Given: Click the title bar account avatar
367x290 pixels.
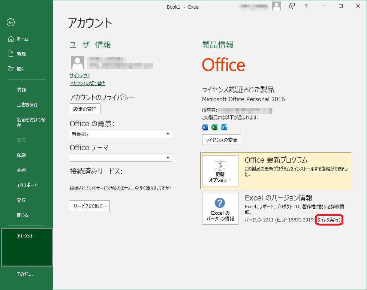Looking at the screenshot, I should point(277,6).
